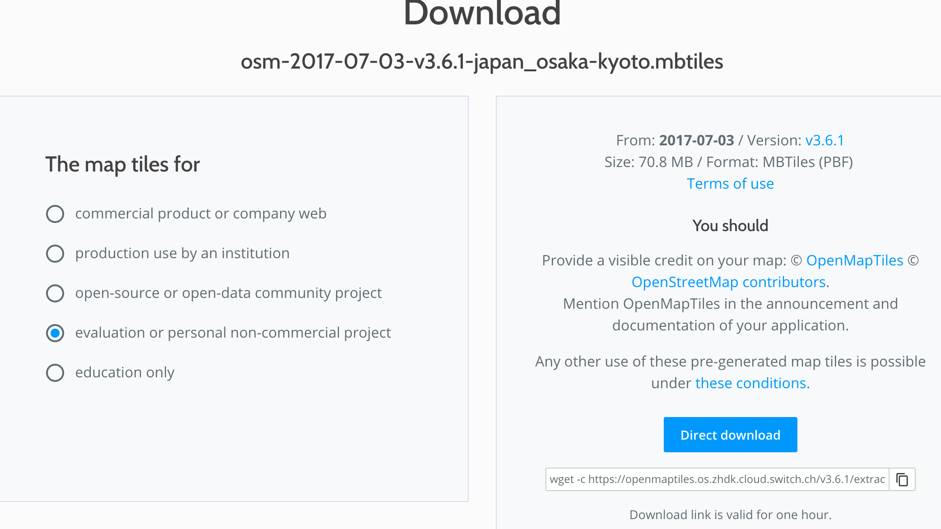Pick evaluation or personal non-commercial project
Screen dimensions: 941x529
(55, 333)
